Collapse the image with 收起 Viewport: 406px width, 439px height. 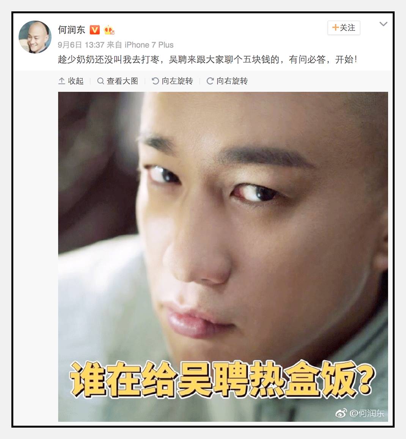point(71,81)
